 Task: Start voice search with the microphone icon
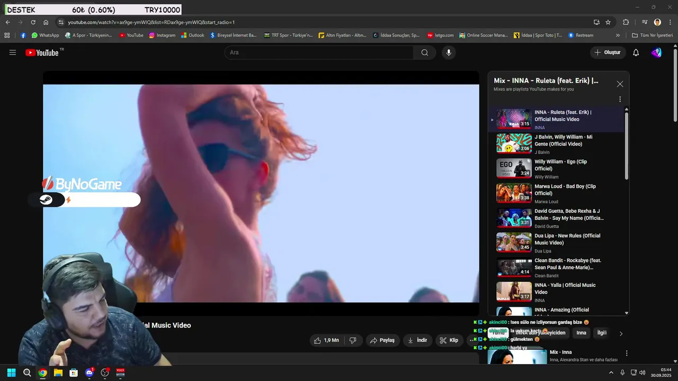(449, 52)
